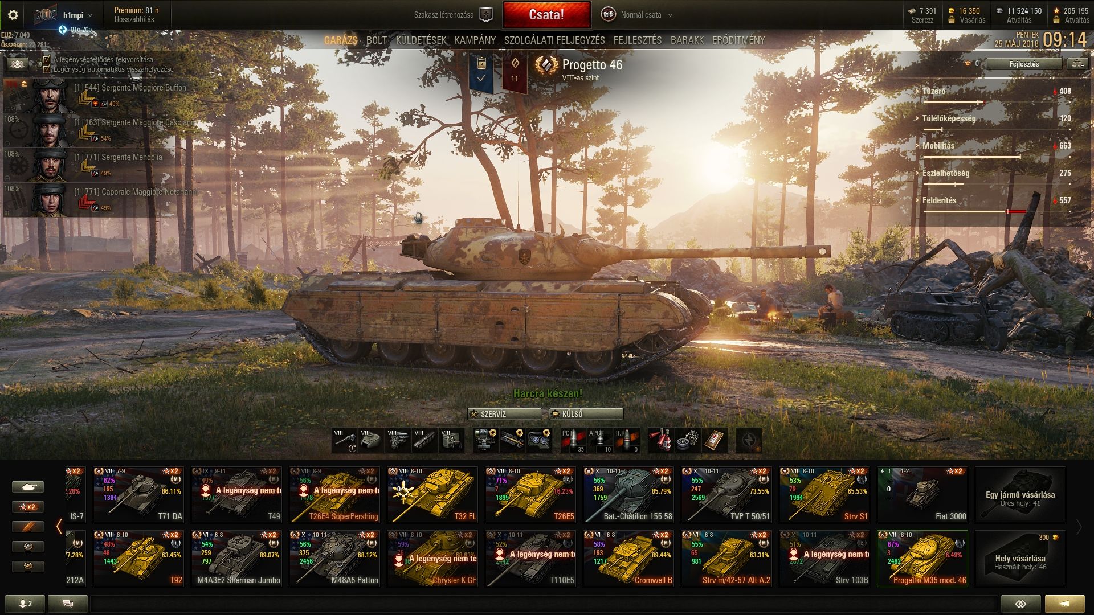
Task: Click the SZERVIZ button
Action: pos(505,414)
